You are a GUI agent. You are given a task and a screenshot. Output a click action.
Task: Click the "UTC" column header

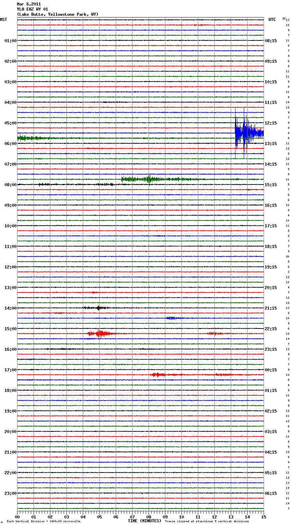[x=272, y=20]
